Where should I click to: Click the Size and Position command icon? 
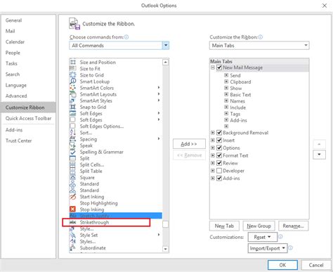click(x=73, y=62)
